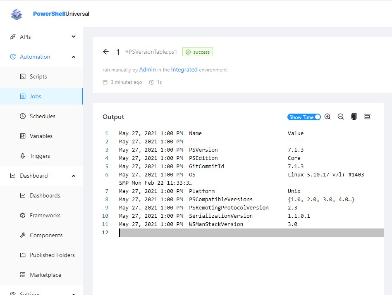This screenshot has height=295, width=392.
Task: Click the Admin user link
Action: [147, 69]
